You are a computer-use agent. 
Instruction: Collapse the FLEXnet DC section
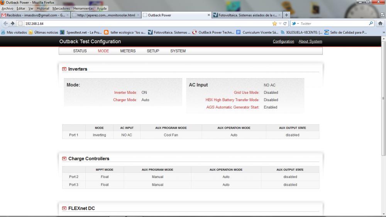tap(64, 209)
